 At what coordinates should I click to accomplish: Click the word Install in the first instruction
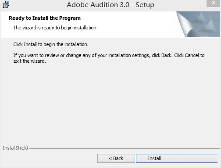pos(30,44)
